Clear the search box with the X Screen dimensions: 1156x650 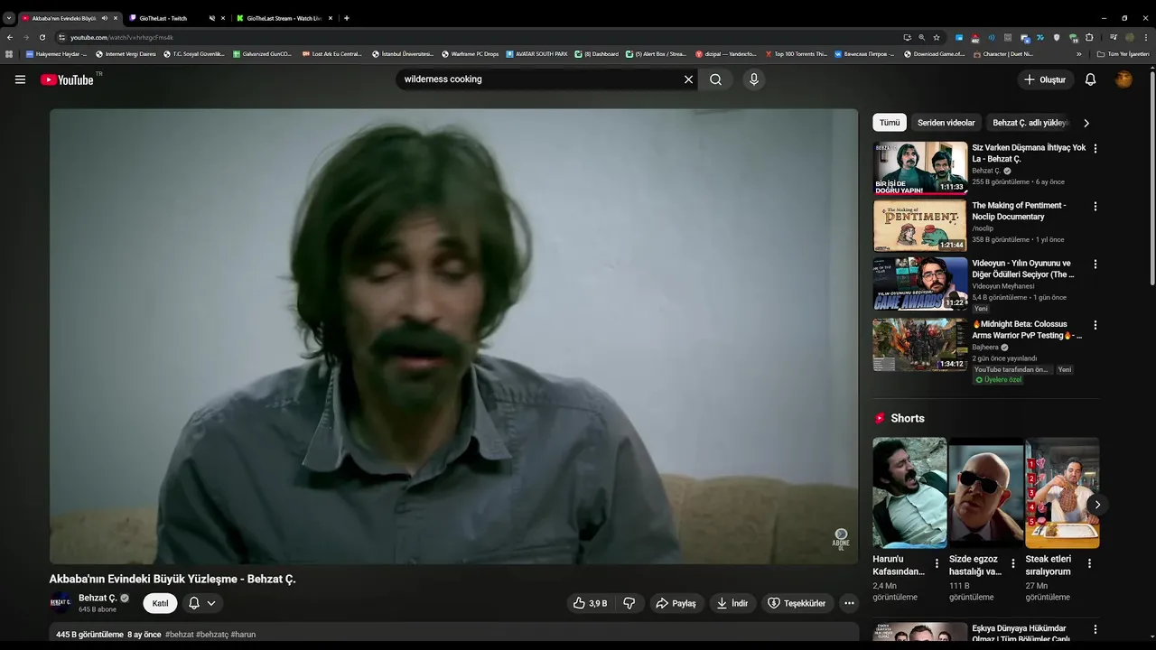click(x=688, y=79)
